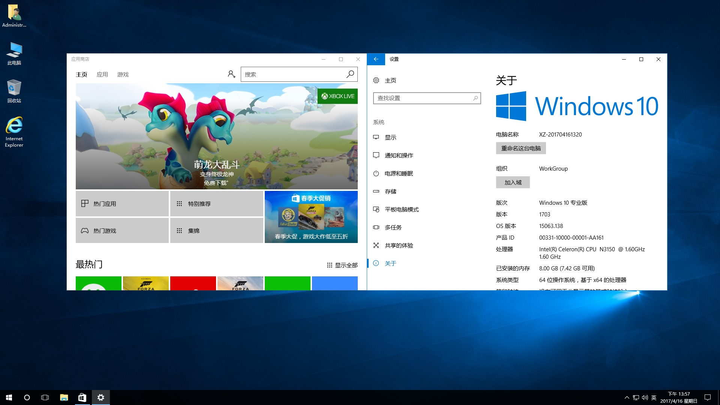This screenshot has width=720, height=405.
Task: Click the Xbox Live badge
Action: [x=337, y=96]
